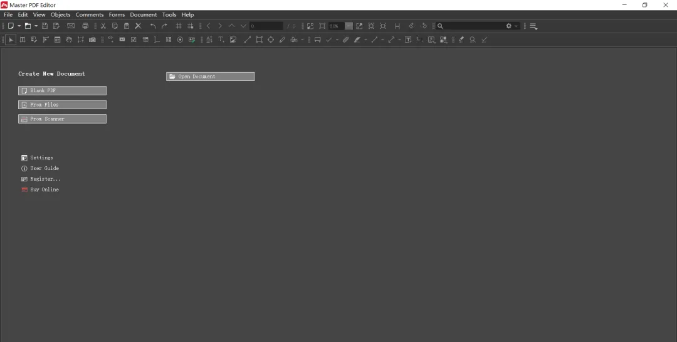Open search options gear dropdown
The image size is (677, 342).
click(512, 26)
